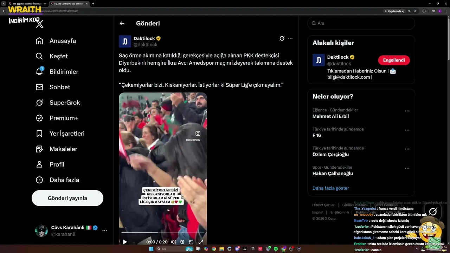Open Makaleler articles page

(x=57, y=149)
